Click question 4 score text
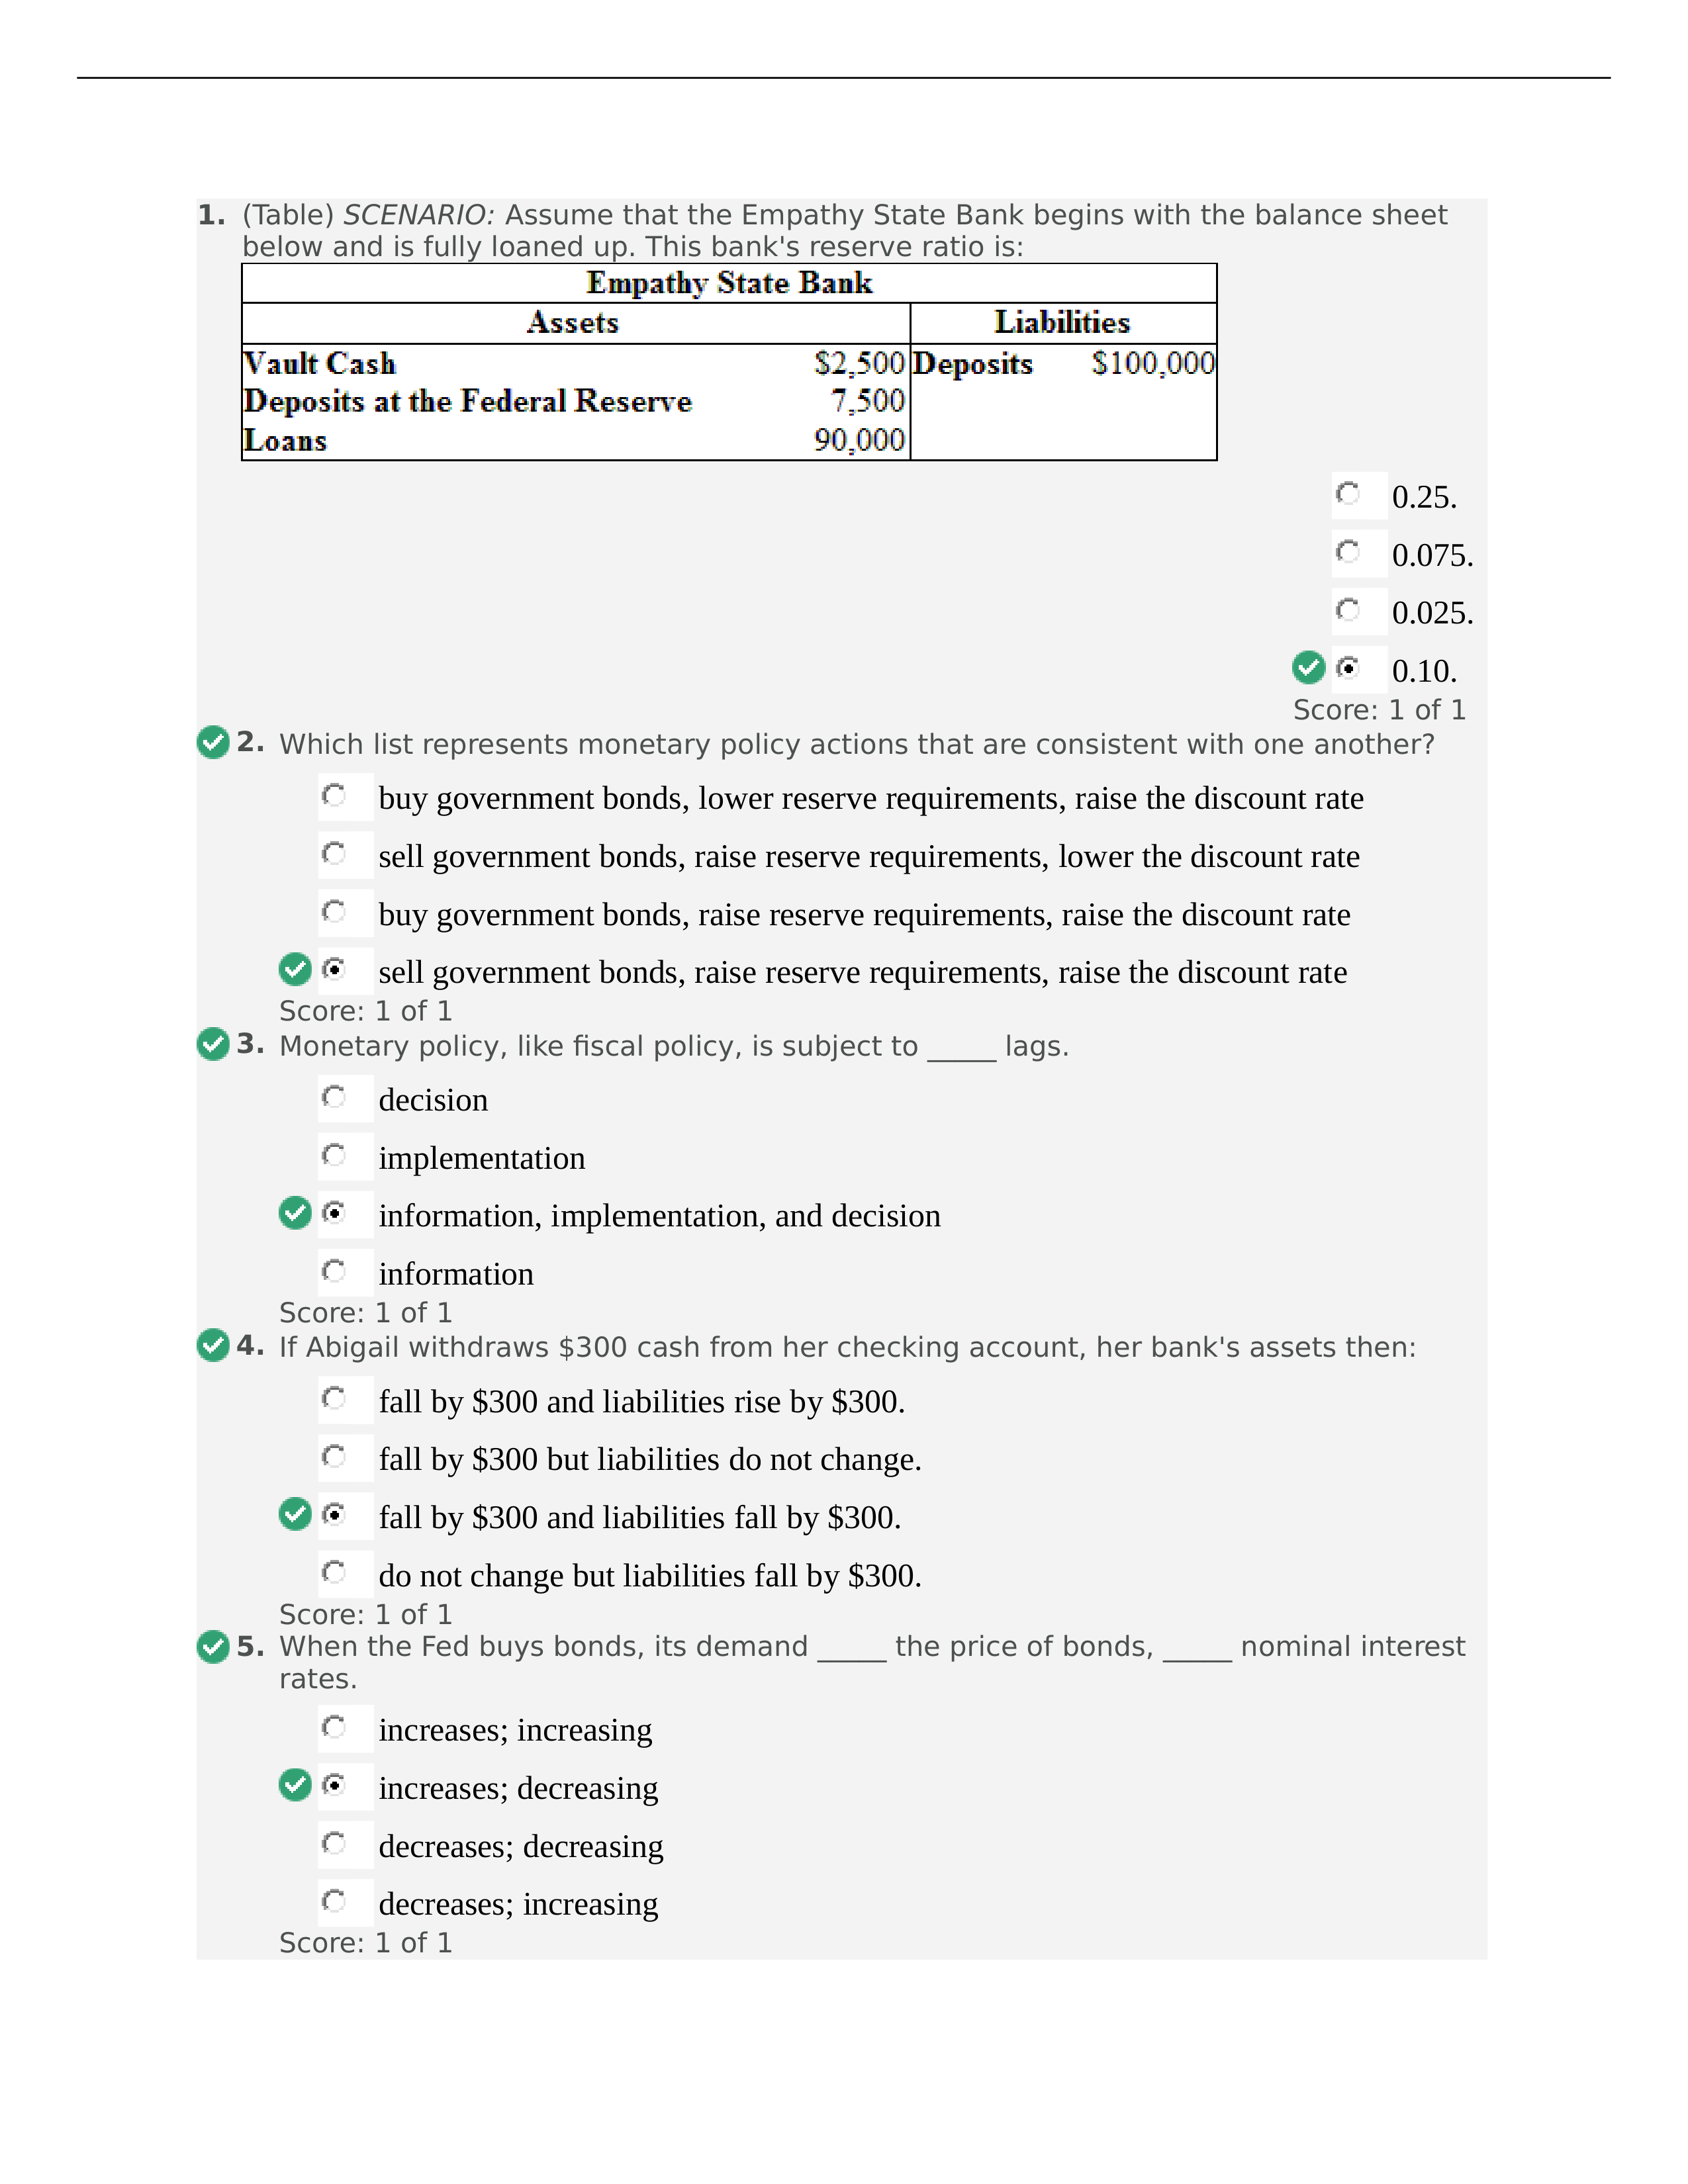This screenshot has width=1688, height=2184. [x=365, y=1614]
